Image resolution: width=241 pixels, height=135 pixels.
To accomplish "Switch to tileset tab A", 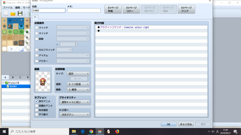I will [5, 78].
